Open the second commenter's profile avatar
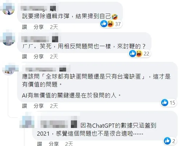The width and height of the screenshot is (180, 146). coord(8,39)
